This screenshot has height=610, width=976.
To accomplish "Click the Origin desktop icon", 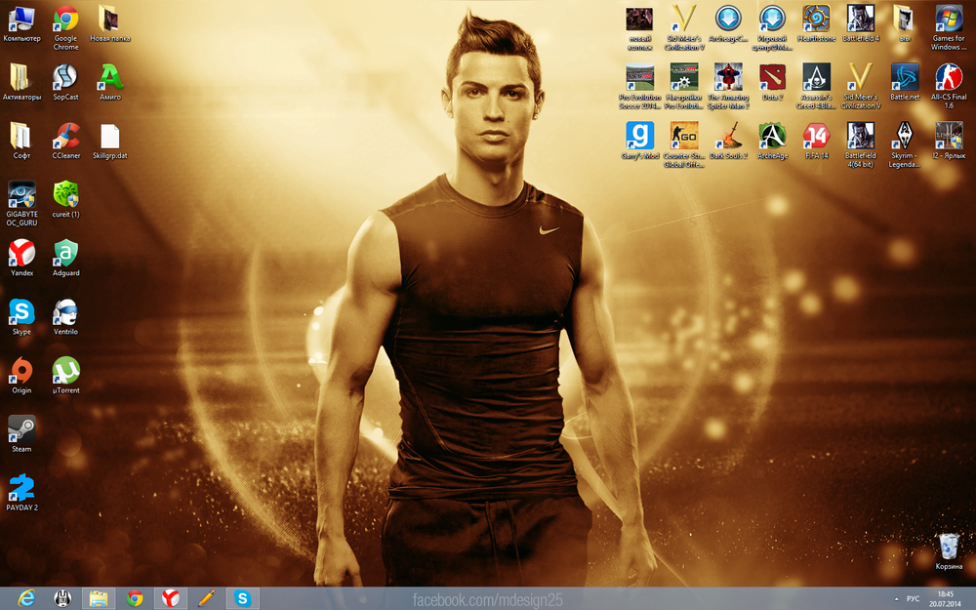I will [21, 371].
